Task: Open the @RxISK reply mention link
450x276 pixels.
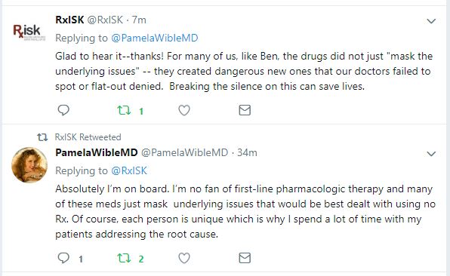Action: pos(129,171)
